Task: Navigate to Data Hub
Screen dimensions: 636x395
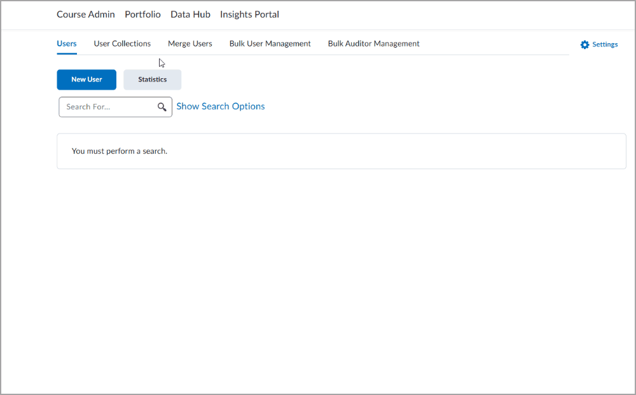Action: click(190, 14)
